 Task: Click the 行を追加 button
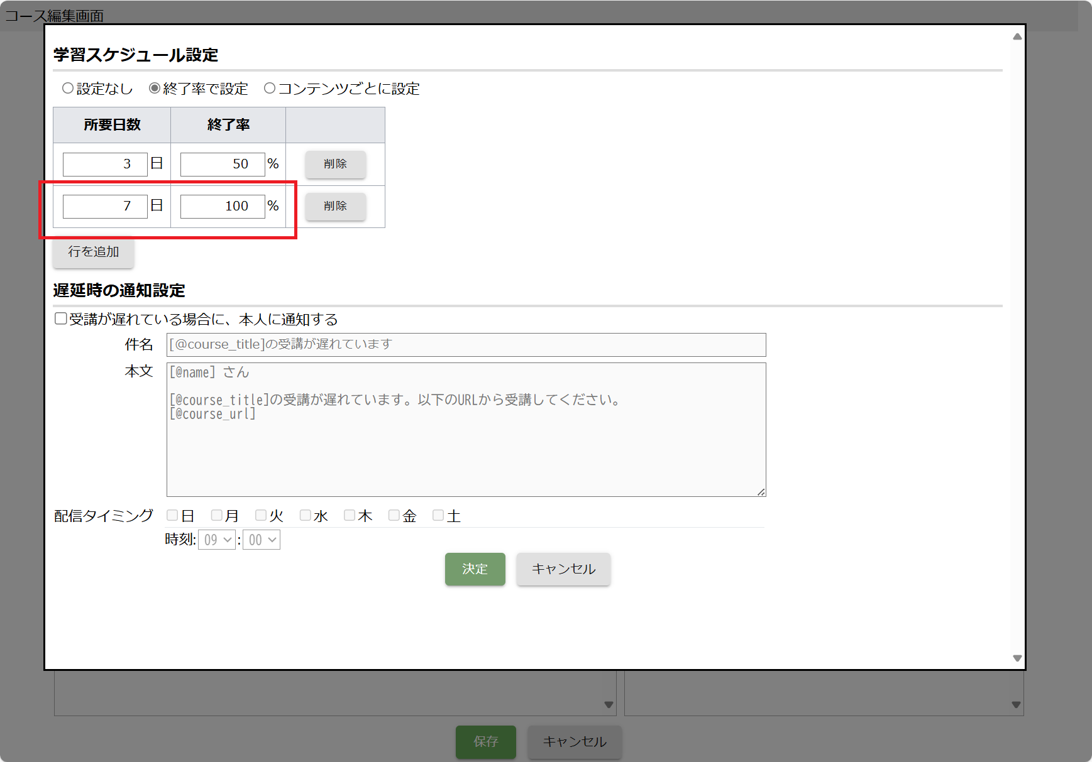93,252
